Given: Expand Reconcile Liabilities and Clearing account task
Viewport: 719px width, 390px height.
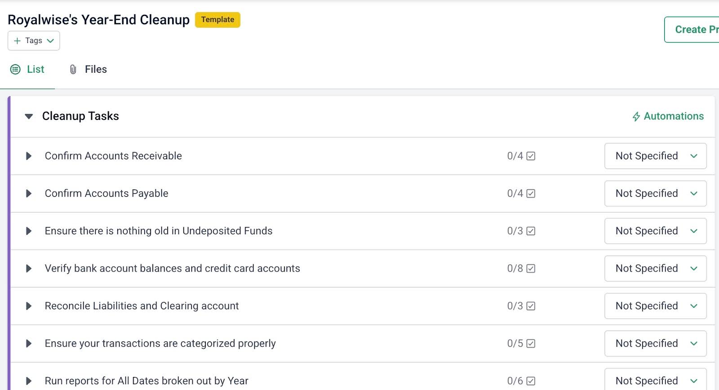Looking at the screenshot, I should (29, 306).
